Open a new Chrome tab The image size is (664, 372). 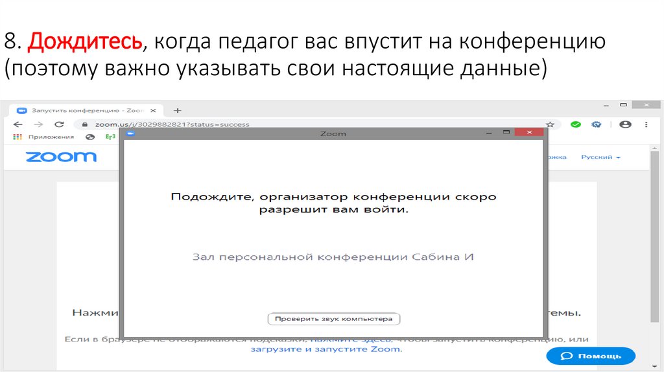pos(178,110)
